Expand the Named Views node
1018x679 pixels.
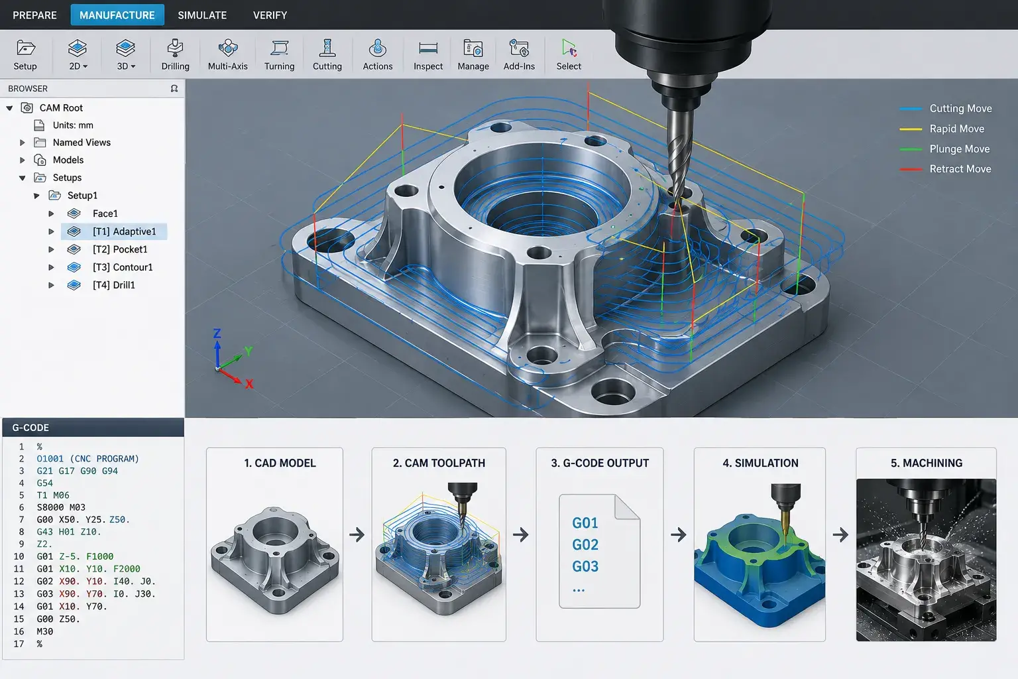[x=23, y=143]
